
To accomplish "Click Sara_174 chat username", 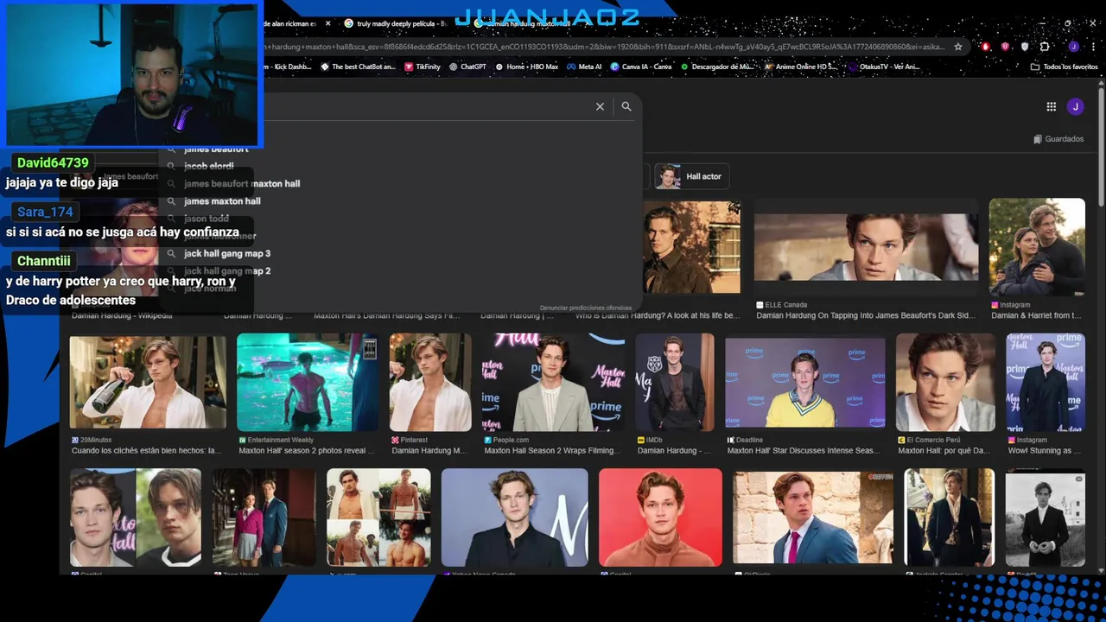I will click(x=45, y=212).
